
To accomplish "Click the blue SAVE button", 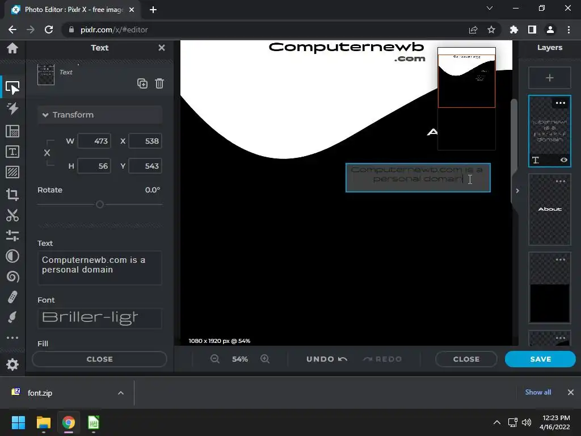I will click(540, 359).
